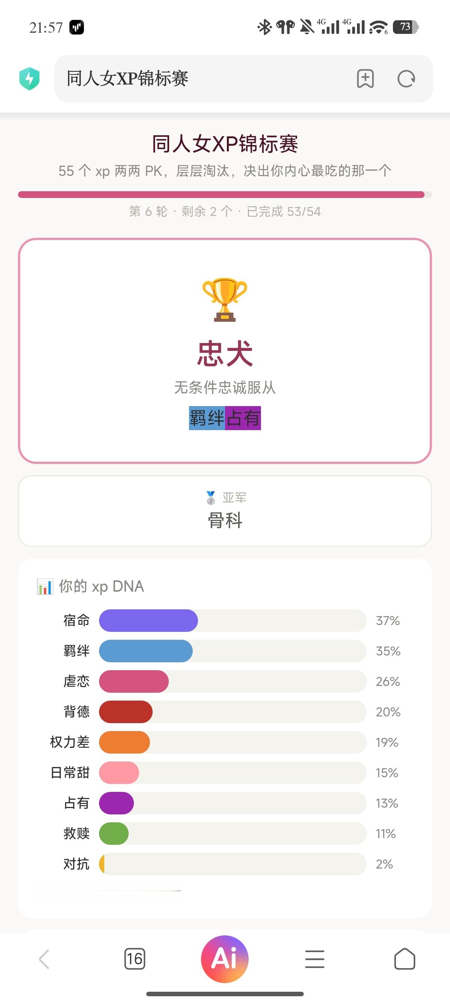Tap the green shield security icon
450x1003 pixels.
(x=30, y=79)
